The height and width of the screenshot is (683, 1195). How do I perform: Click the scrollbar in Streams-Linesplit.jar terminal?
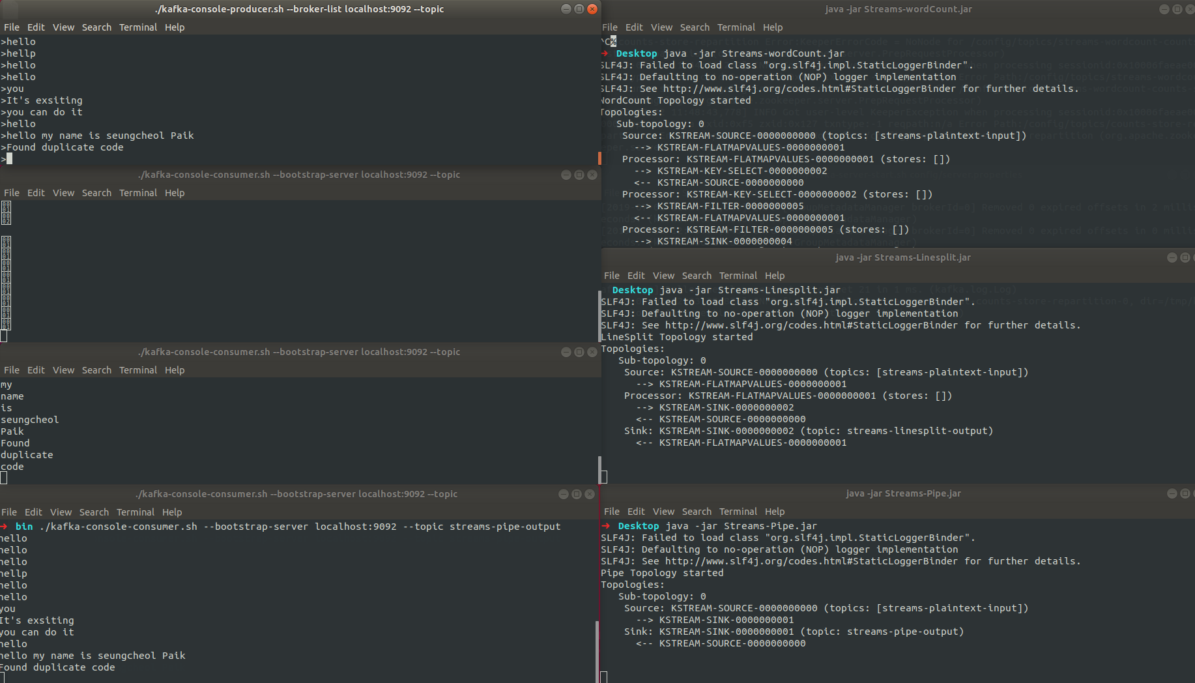click(x=600, y=316)
